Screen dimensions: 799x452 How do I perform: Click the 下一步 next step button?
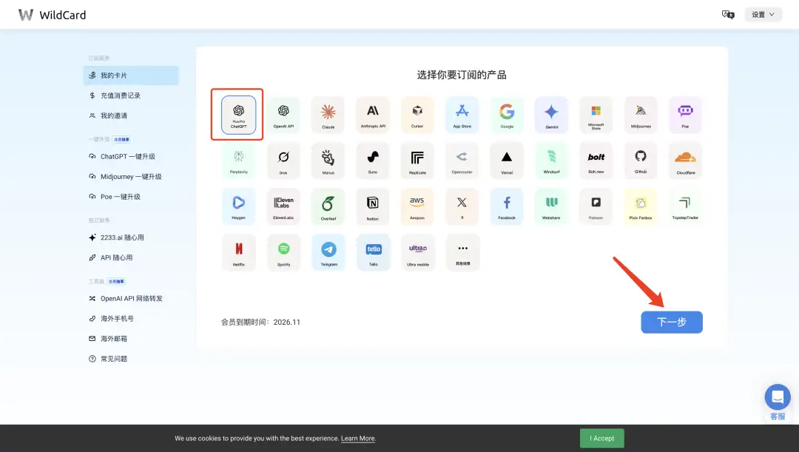[672, 322]
